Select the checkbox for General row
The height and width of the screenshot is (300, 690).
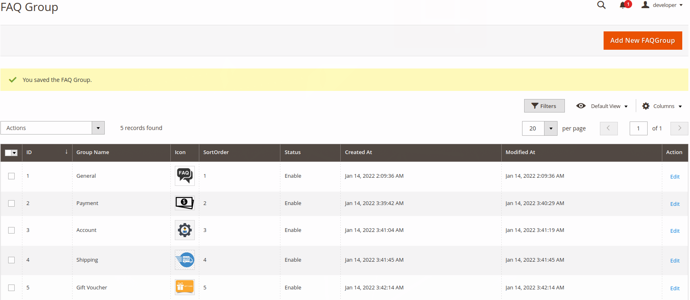coord(11,176)
